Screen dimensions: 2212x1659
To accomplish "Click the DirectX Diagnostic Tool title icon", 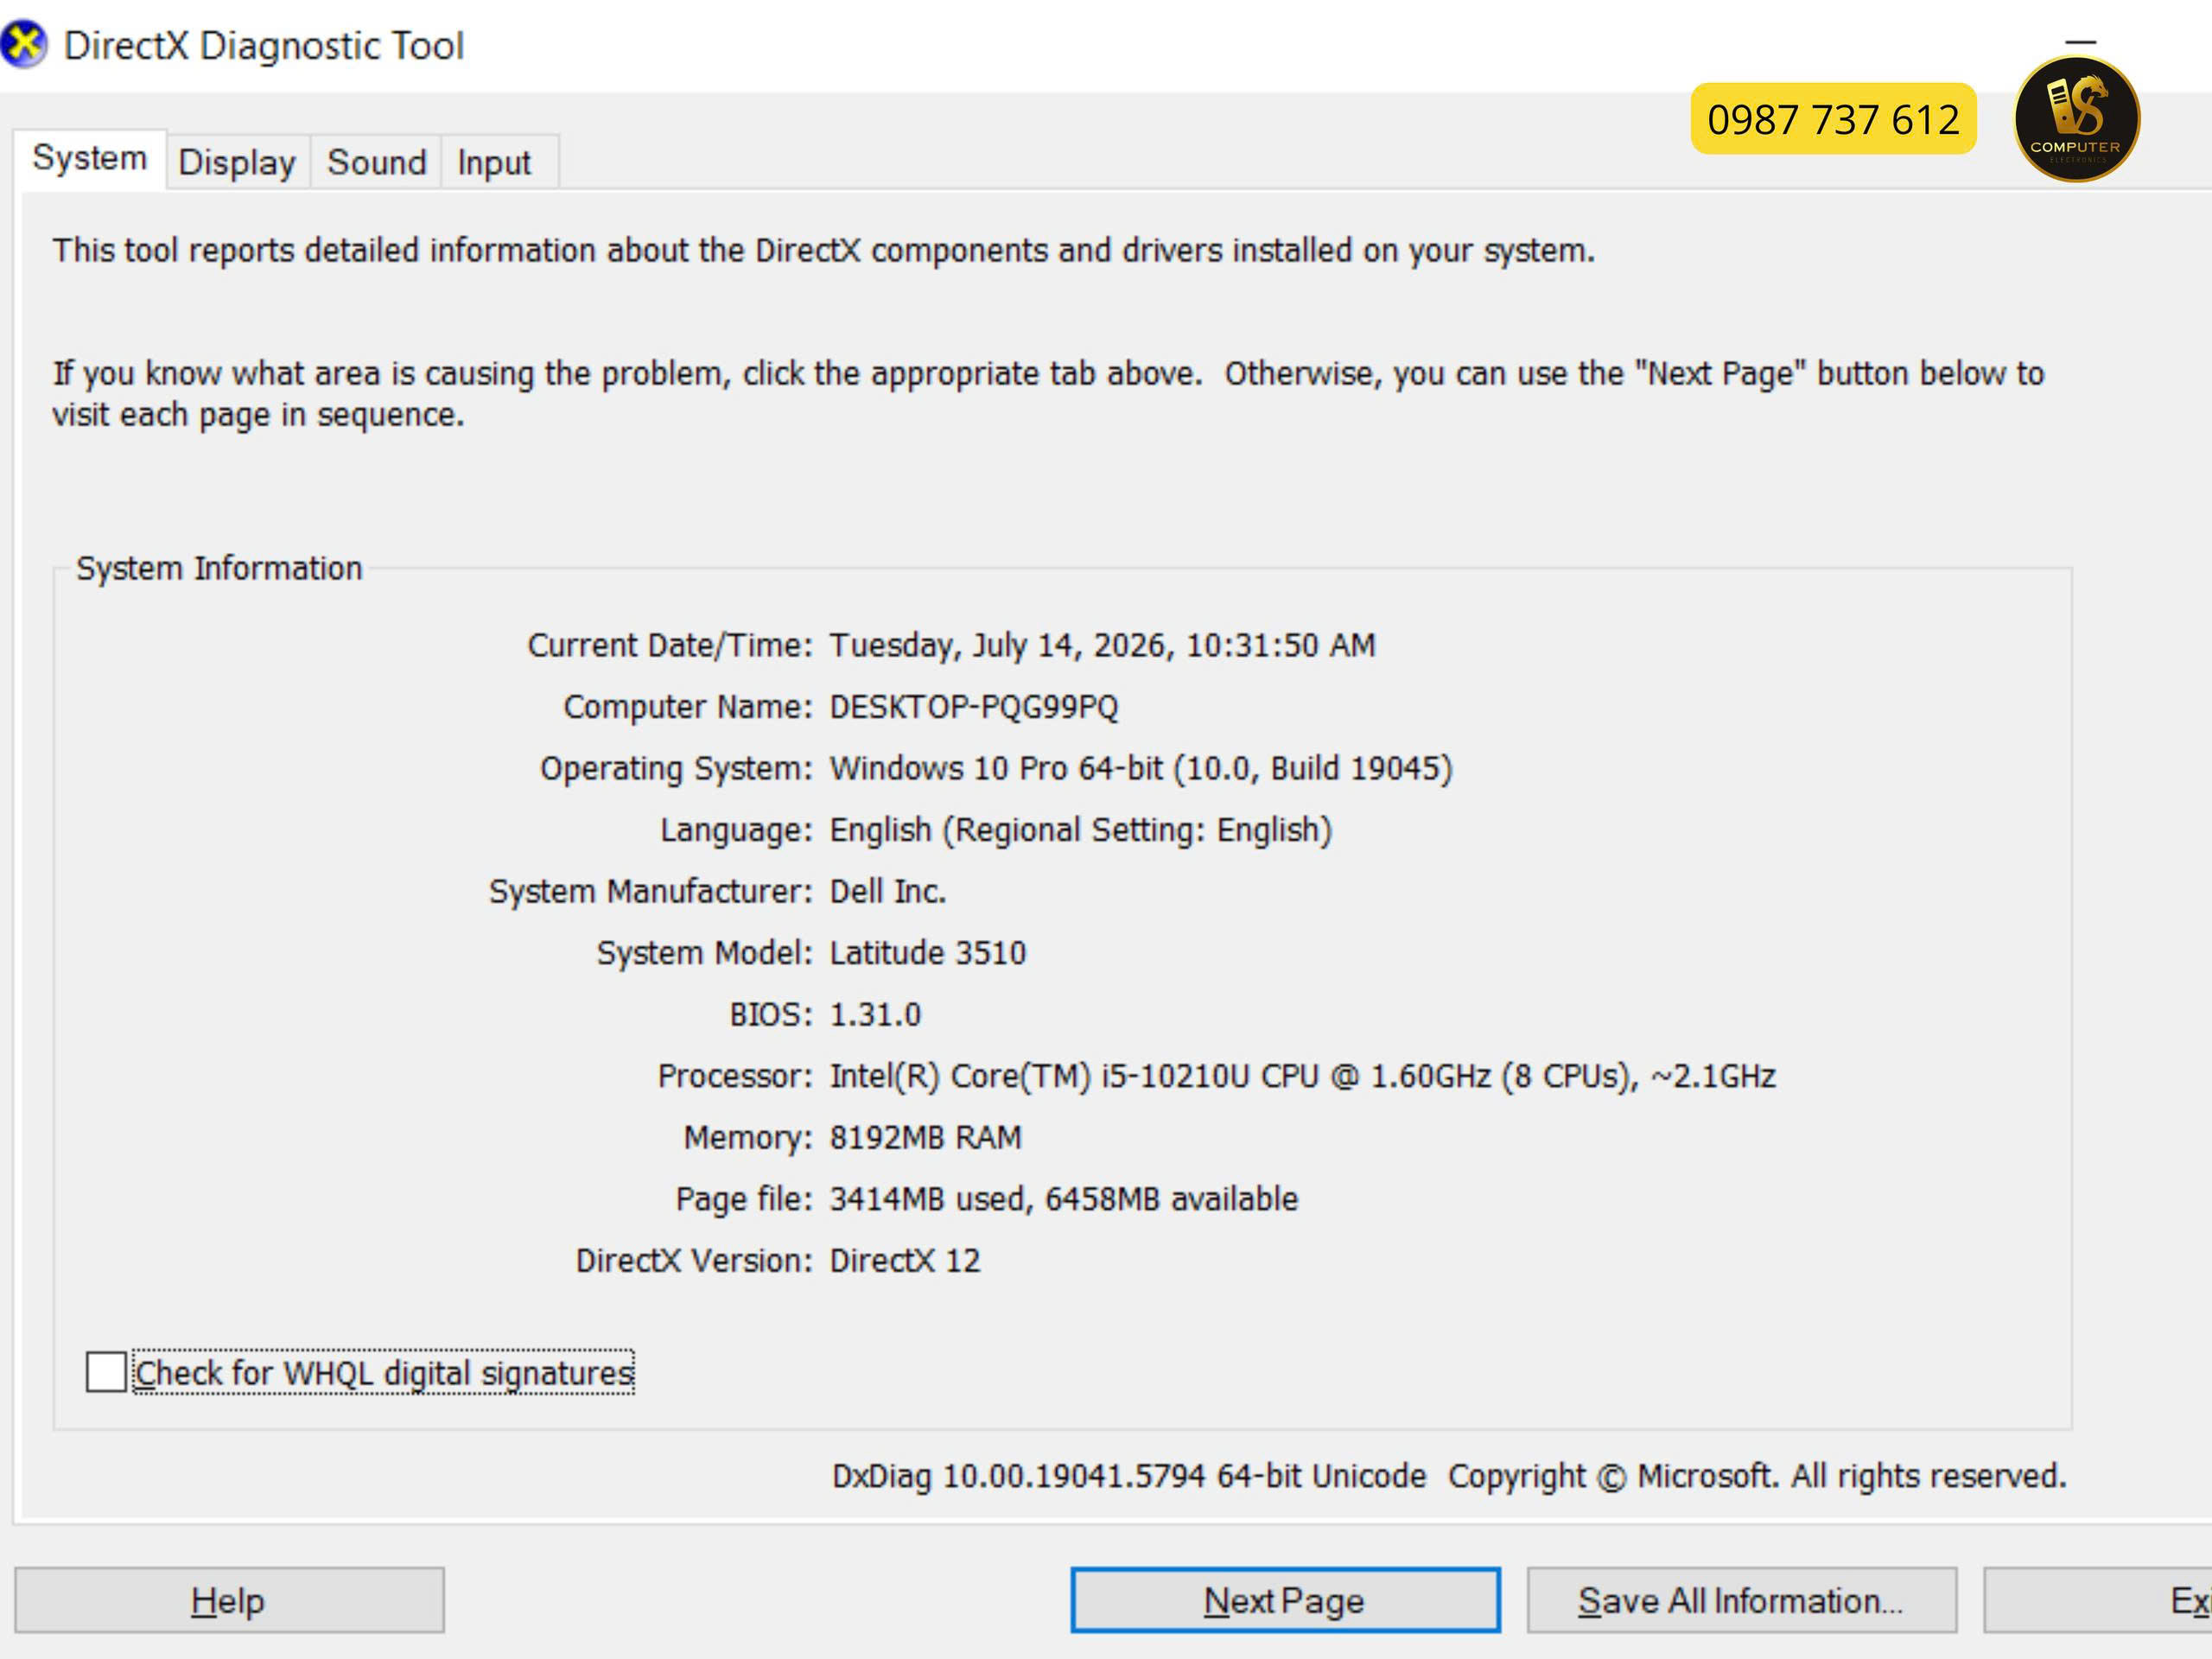I will point(23,45).
